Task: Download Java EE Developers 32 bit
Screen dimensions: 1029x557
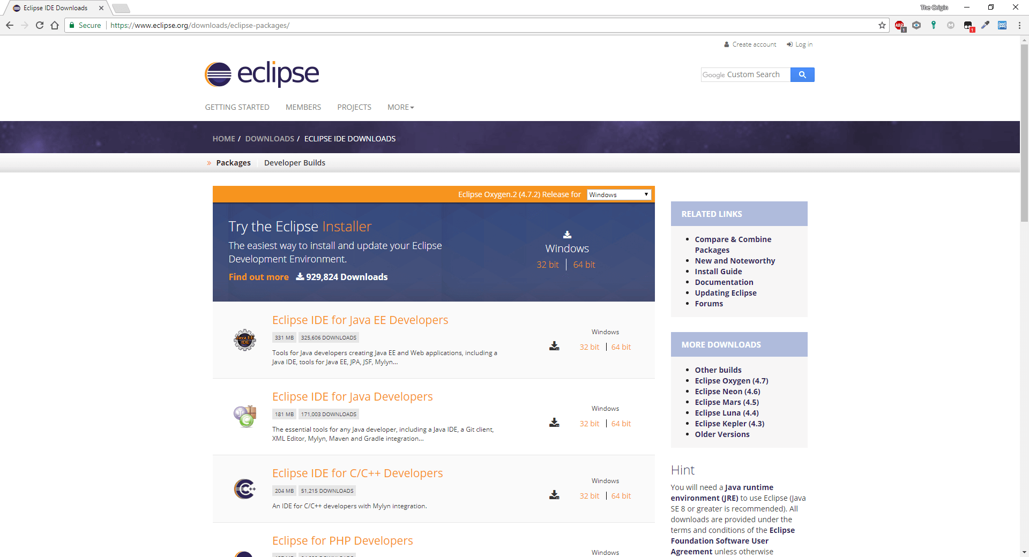Action: pyautogui.click(x=590, y=347)
